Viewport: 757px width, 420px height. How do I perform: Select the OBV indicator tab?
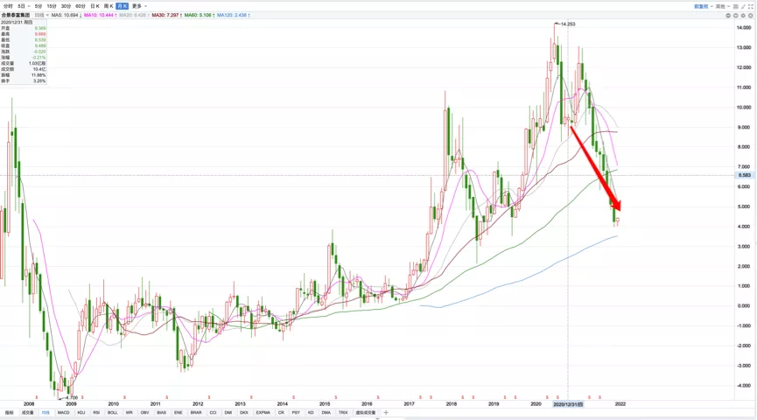point(144,413)
